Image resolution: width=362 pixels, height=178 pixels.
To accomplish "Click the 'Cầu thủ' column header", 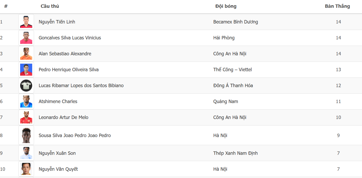I will click(x=50, y=6).
